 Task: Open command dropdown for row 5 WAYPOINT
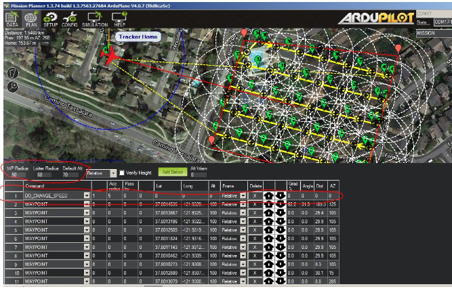(87, 230)
